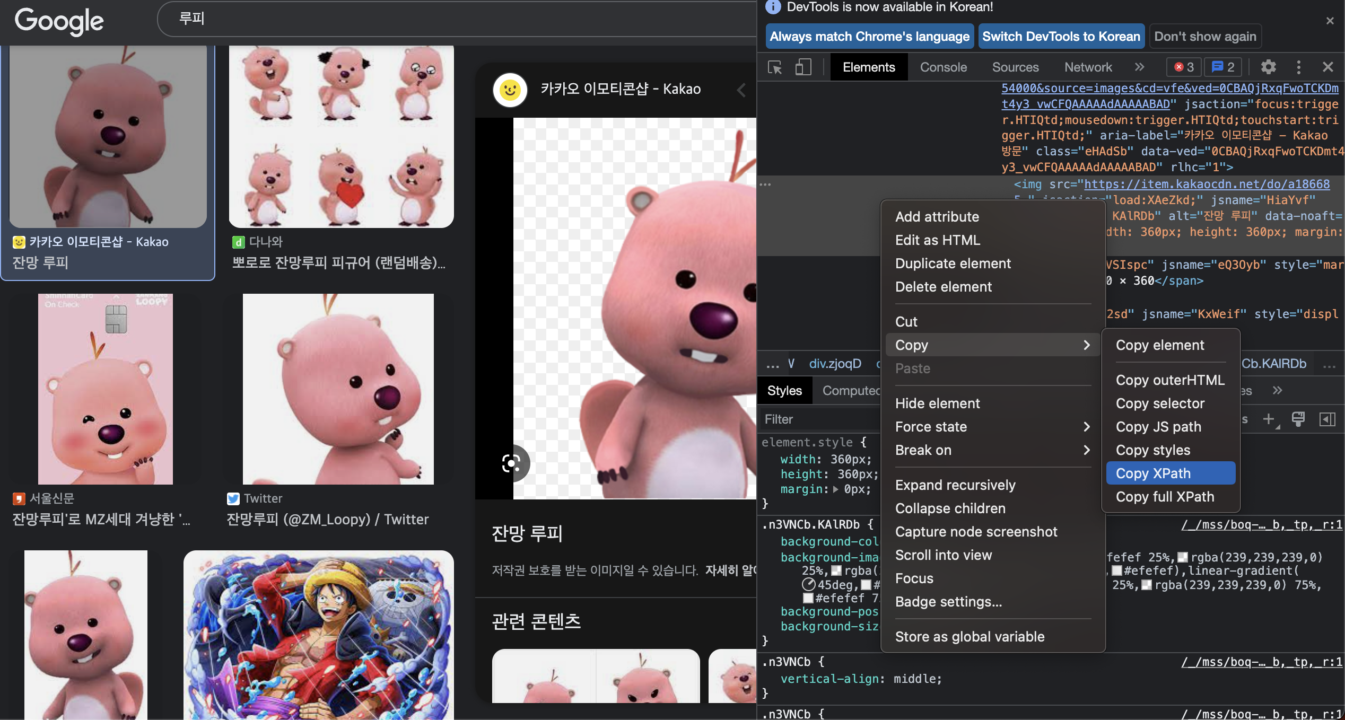The image size is (1345, 720).
Task: Select Store as global variable
Action: [993, 637]
